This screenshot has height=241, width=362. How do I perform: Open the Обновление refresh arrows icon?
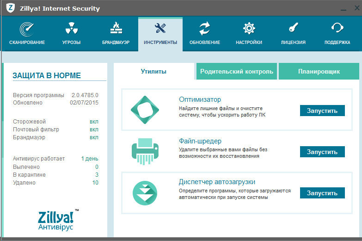tap(205, 28)
